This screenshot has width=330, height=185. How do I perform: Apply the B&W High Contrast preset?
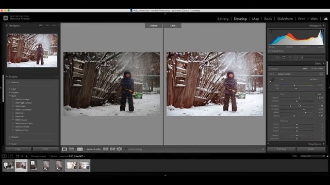pos(23,103)
